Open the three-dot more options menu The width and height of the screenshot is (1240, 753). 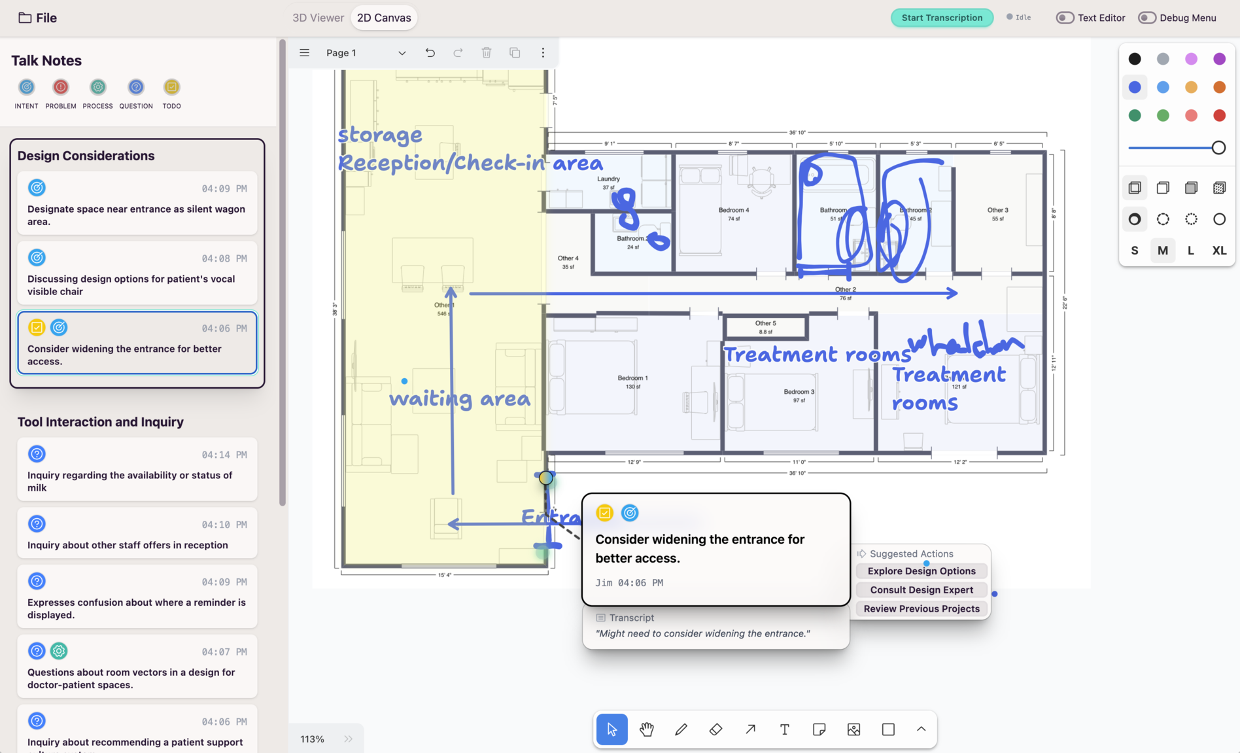point(543,53)
